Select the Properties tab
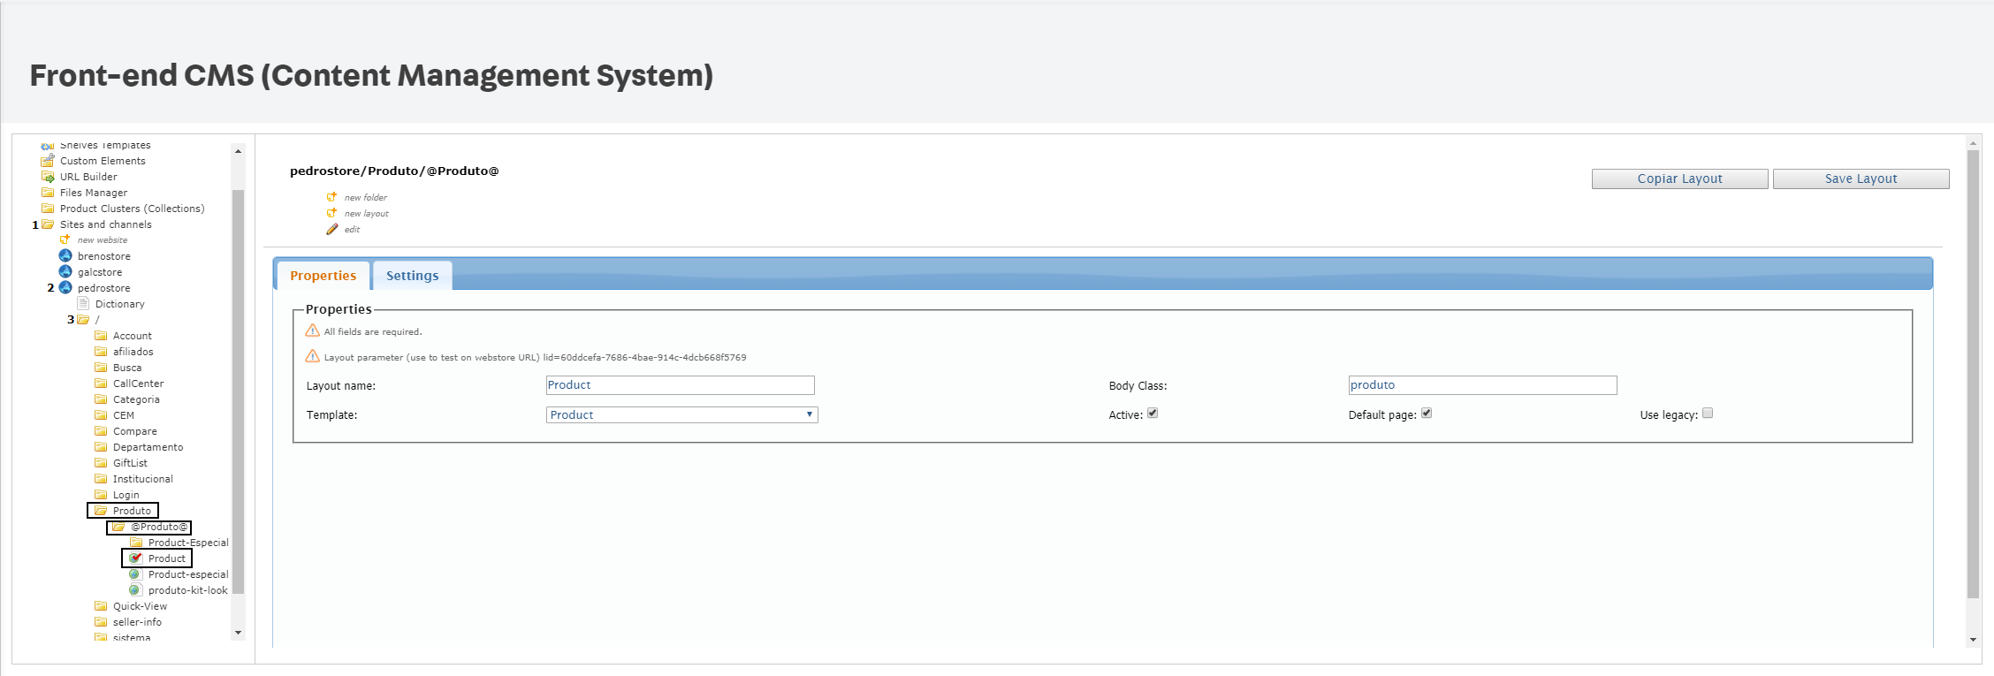The height and width of the screenshot is (676, 1994). (323, 276)
